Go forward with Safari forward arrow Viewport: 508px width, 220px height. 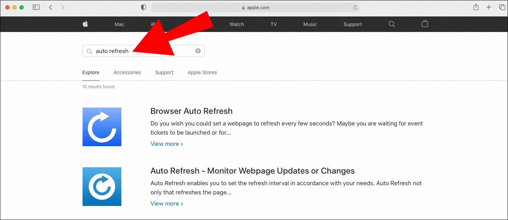pyautogui.click(x=63, y=7)
